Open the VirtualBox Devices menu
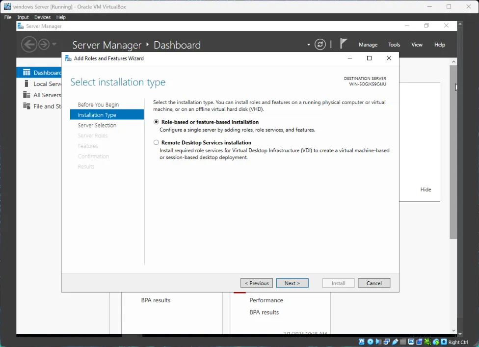Image resolution: width=479 pixels, height=347 pixels. [42, 17]
